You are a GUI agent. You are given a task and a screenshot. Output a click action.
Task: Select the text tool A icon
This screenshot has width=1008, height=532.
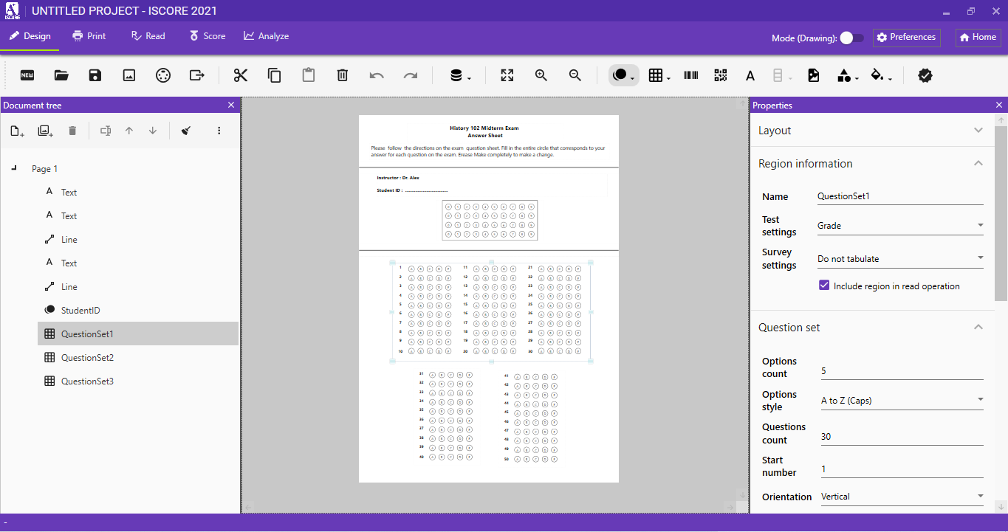[750, 75]
